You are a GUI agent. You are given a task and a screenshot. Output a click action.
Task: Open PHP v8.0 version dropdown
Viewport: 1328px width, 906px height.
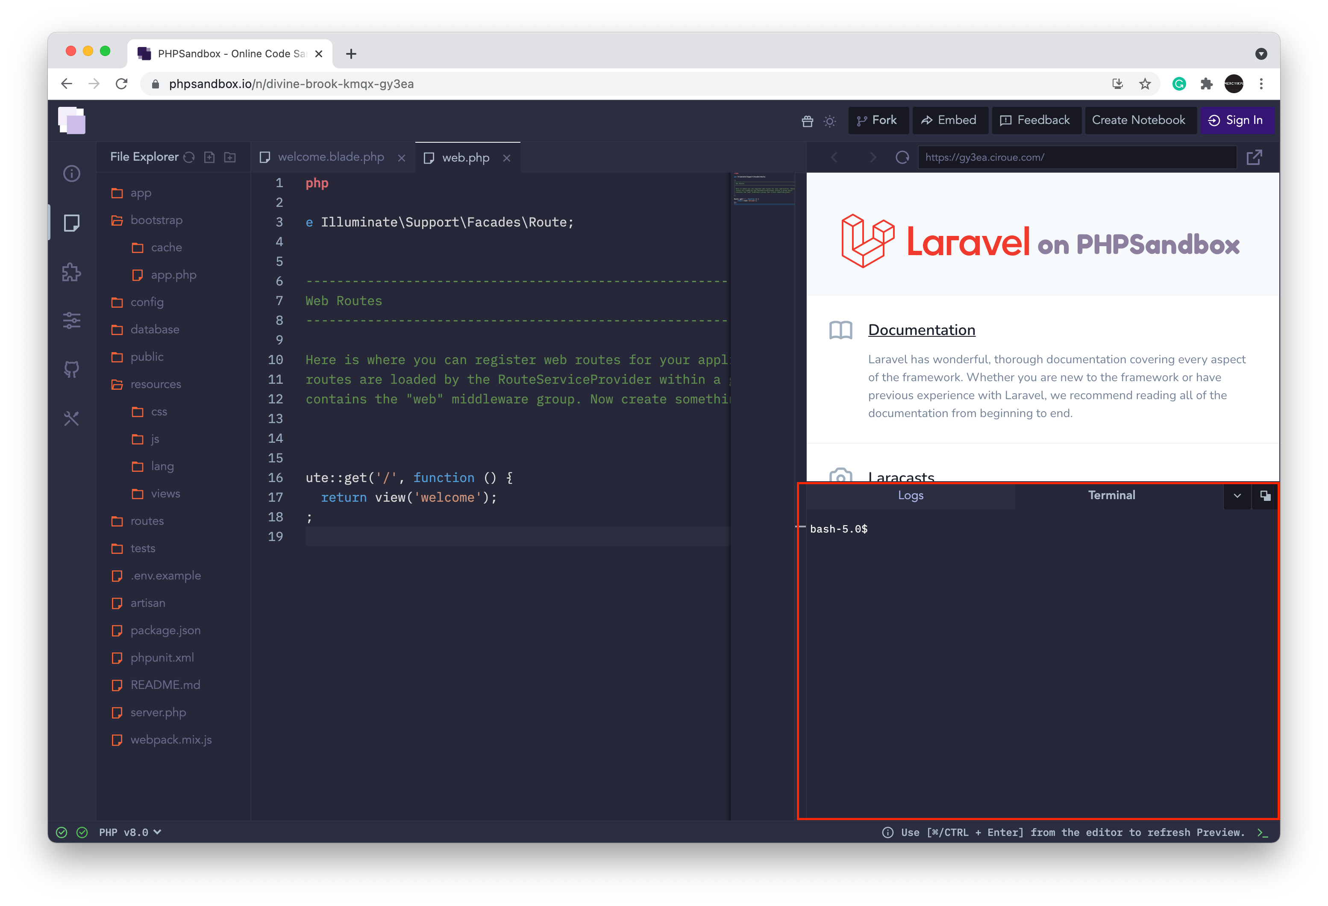click(130, 832)
